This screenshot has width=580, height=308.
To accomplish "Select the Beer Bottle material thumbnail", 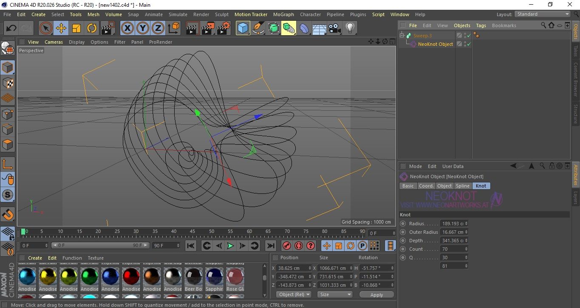I will point(193,277).
